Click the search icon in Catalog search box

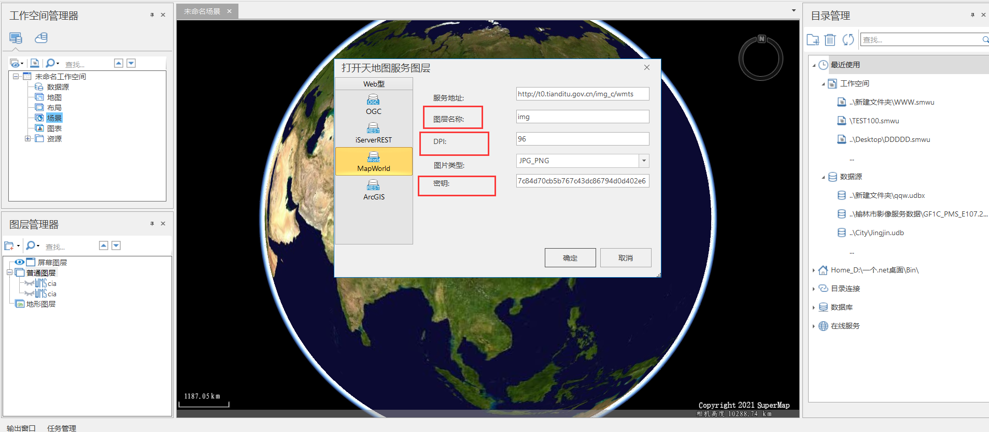click(x=985, y=39)
